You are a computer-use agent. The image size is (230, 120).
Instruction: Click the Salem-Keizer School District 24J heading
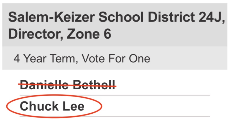116,18
